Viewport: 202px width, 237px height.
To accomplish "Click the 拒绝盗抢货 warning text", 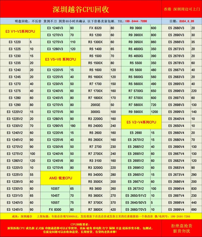I will click(x=182, y=226).
